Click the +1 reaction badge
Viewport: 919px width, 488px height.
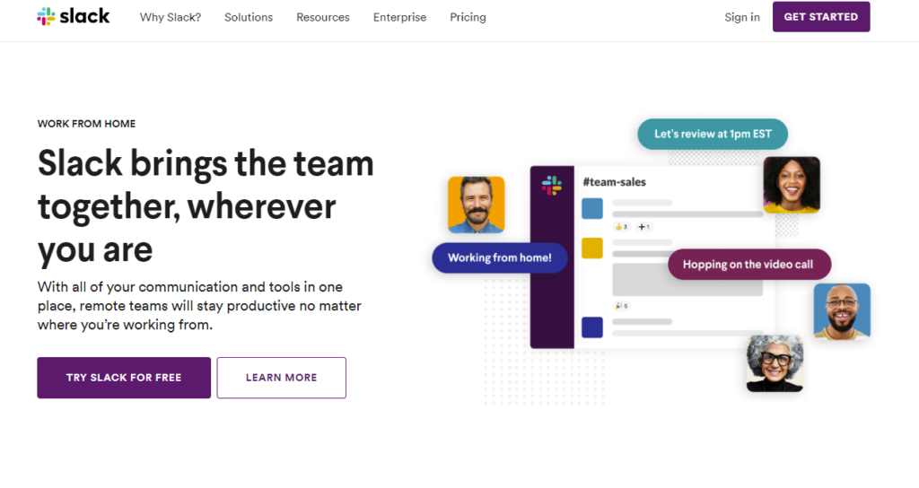tap(644, 227)
